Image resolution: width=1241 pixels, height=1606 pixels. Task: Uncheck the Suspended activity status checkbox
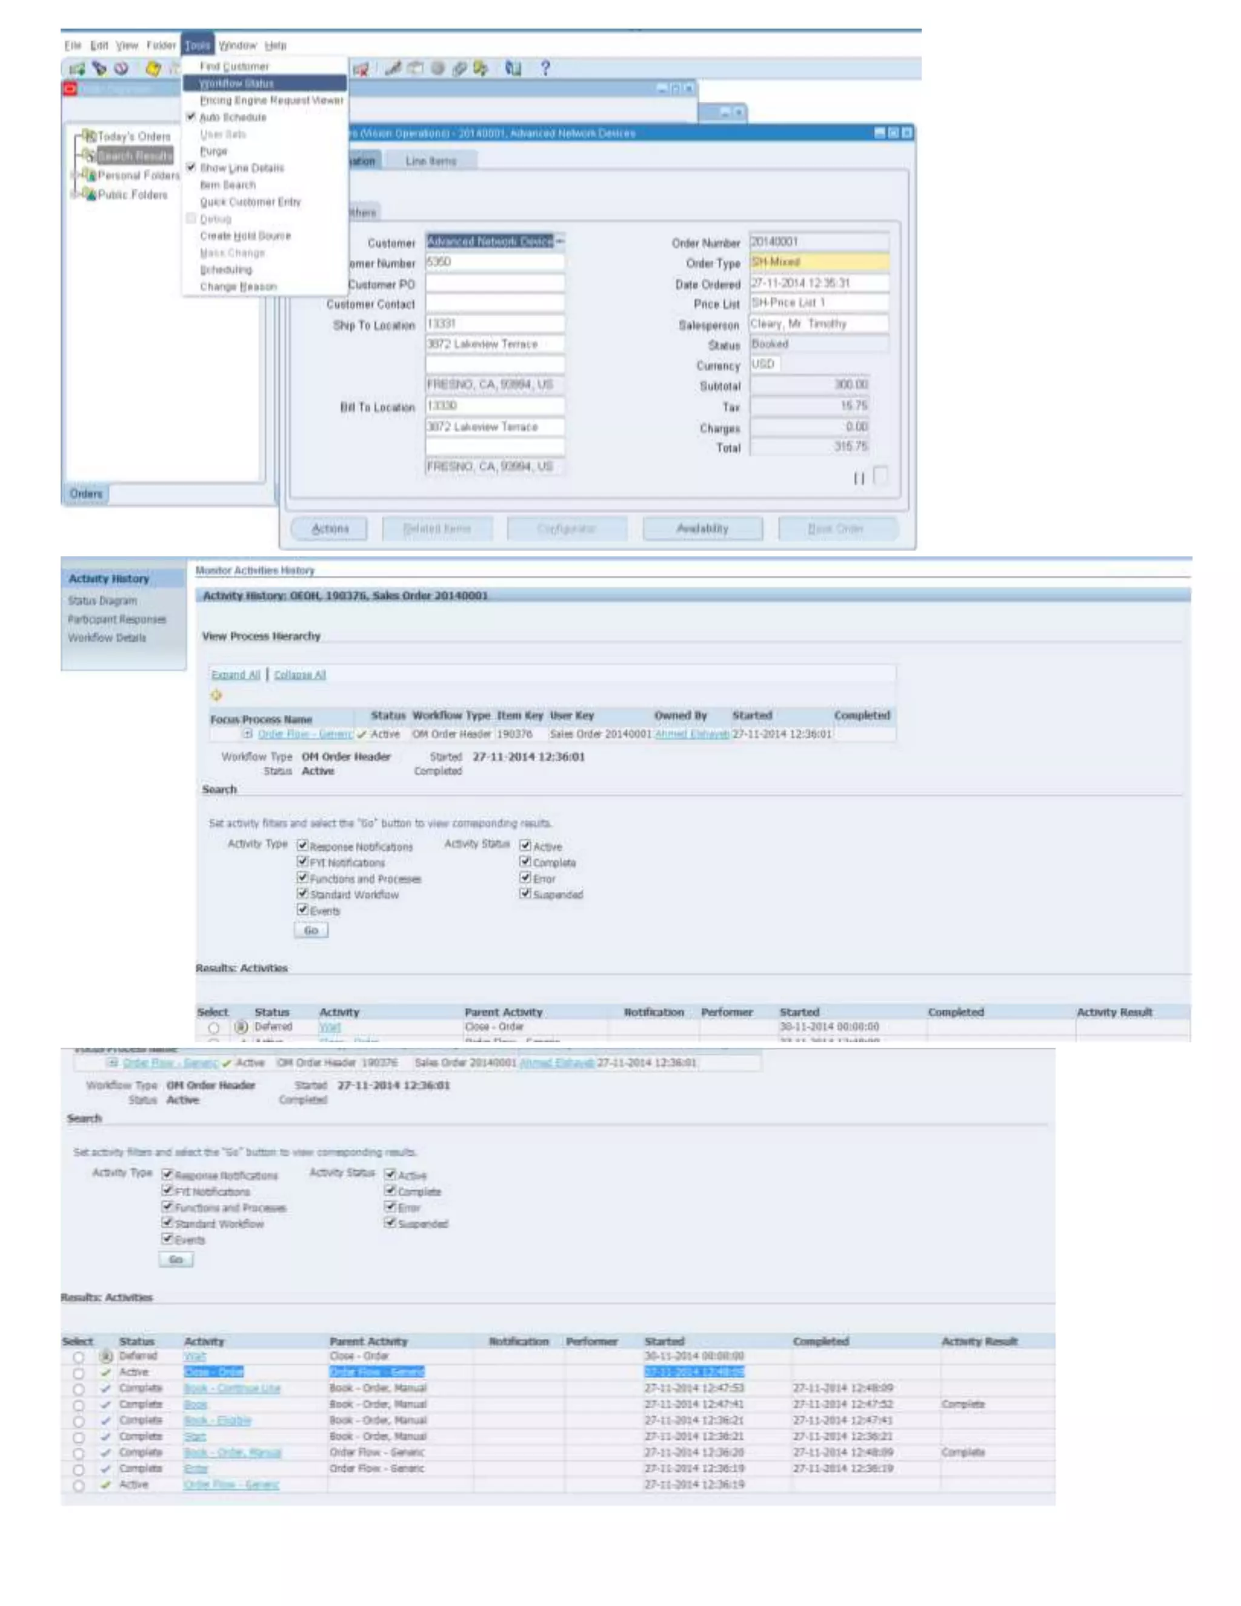click(x=525, y=893)
